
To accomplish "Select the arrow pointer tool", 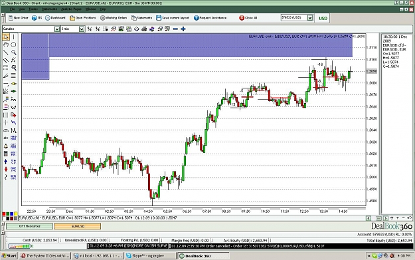I will point(6,37).
